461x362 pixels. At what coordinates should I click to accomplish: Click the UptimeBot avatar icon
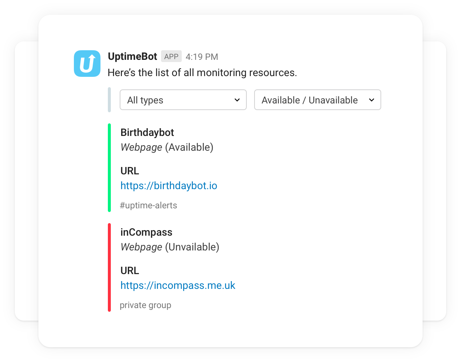[x=87, y=64]
